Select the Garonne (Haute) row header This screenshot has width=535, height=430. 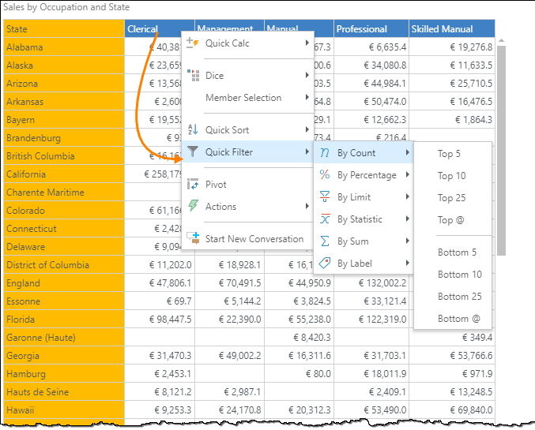click(x=64, y=338)
